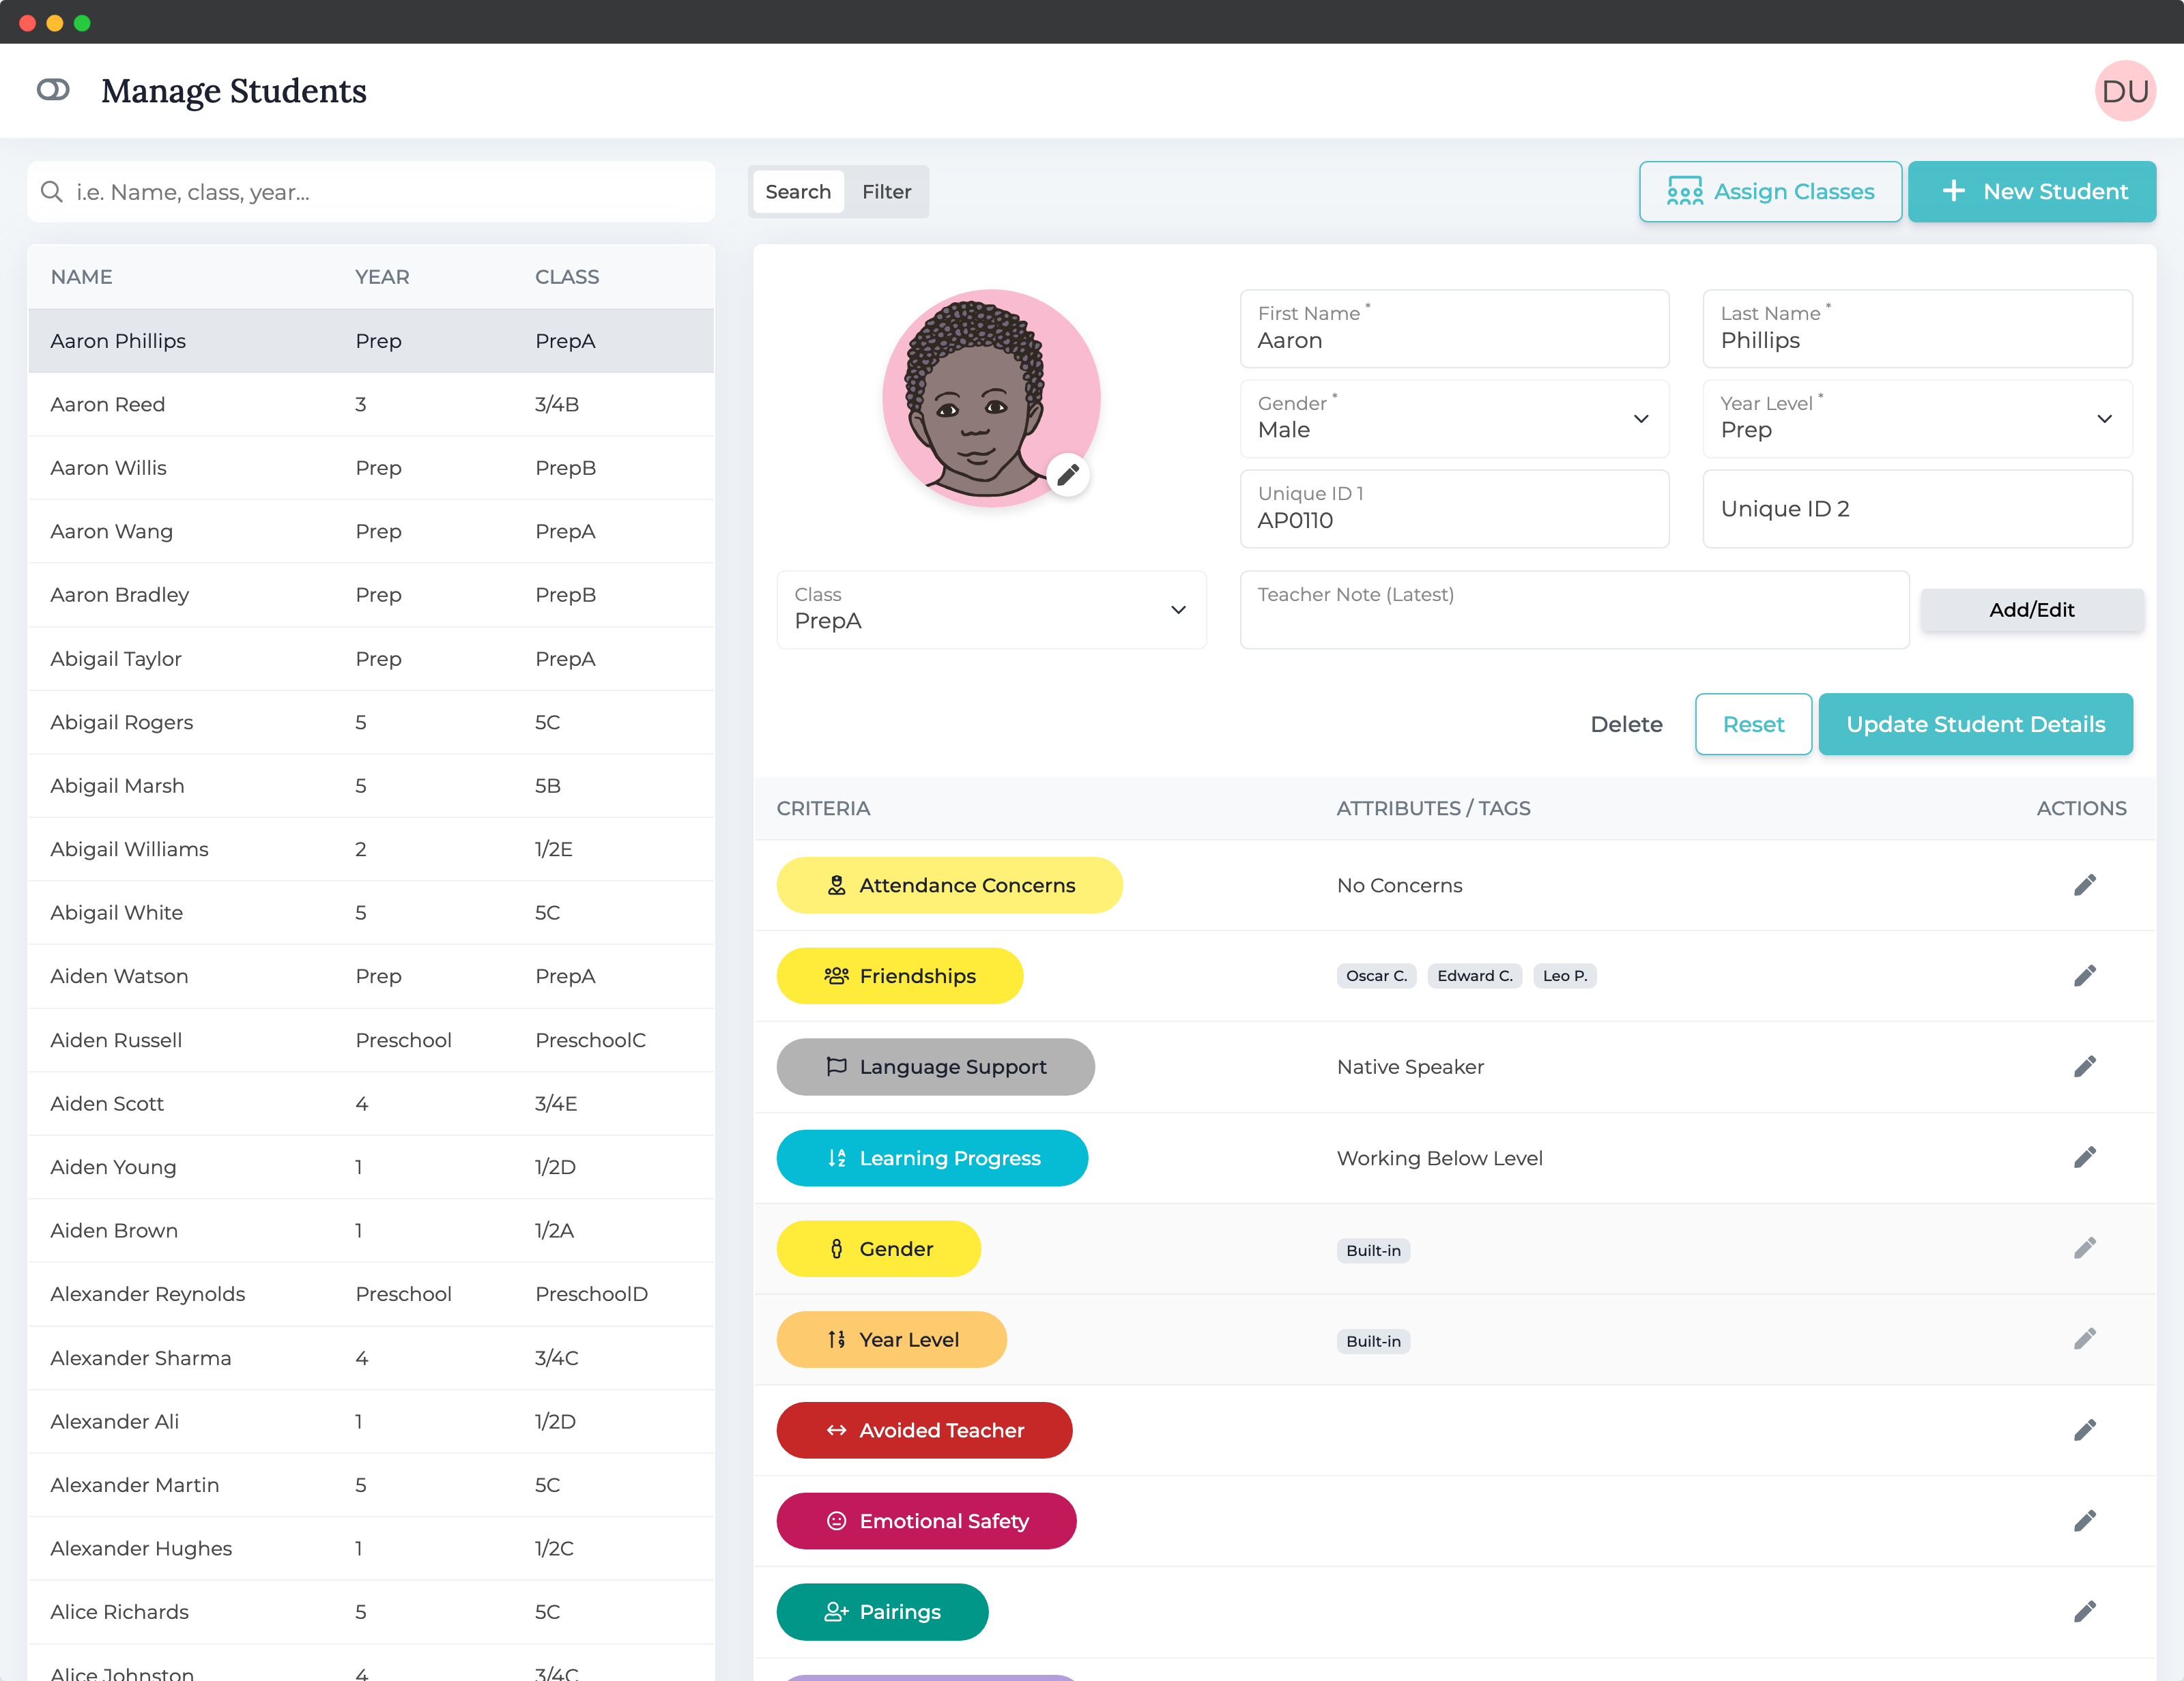Select the Search tab
The height and width of the screenshot is (1681, 2184).
pos(798,191)
